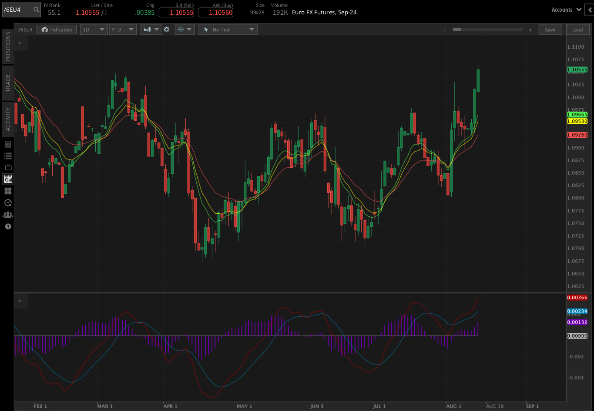
Task: Click the Load chart button
Action: coord(577,29)
